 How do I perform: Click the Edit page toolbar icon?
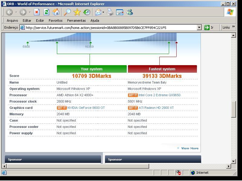(x=119, y=12)
